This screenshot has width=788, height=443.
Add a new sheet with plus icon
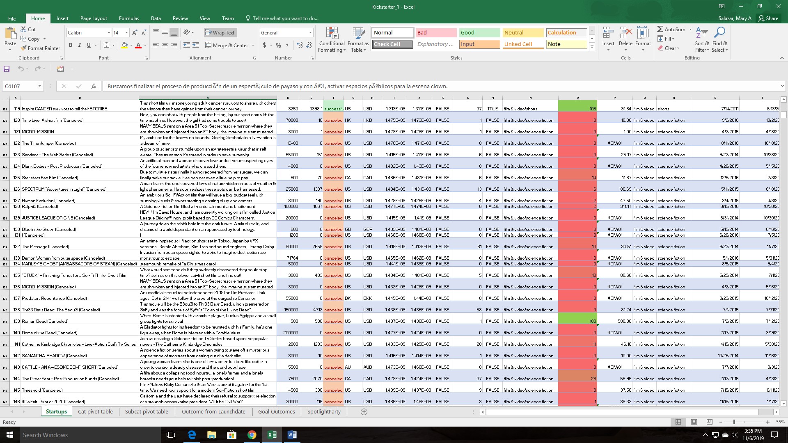click(364, 411)
